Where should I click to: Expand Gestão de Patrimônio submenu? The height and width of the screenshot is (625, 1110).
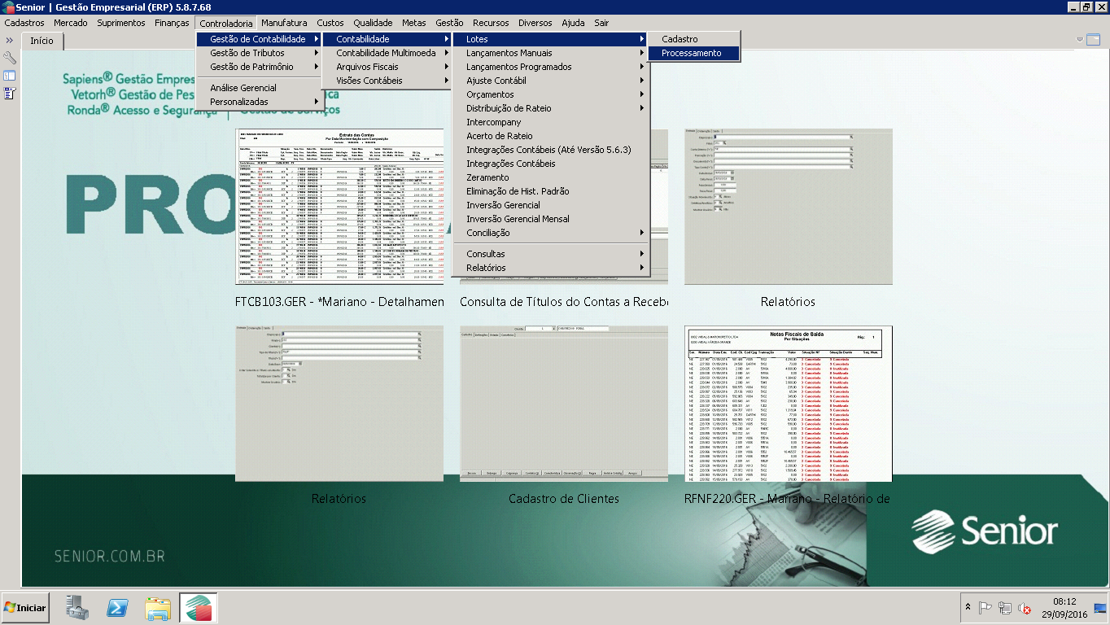(259, 67)
